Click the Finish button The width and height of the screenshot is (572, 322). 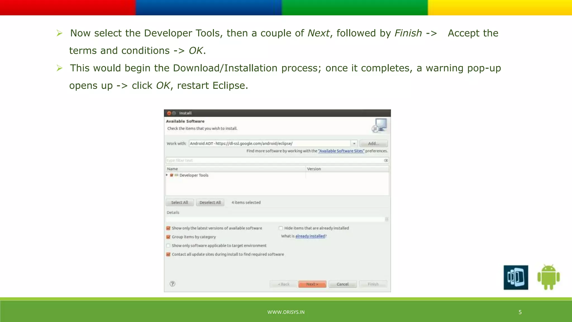tap(373, 284)
